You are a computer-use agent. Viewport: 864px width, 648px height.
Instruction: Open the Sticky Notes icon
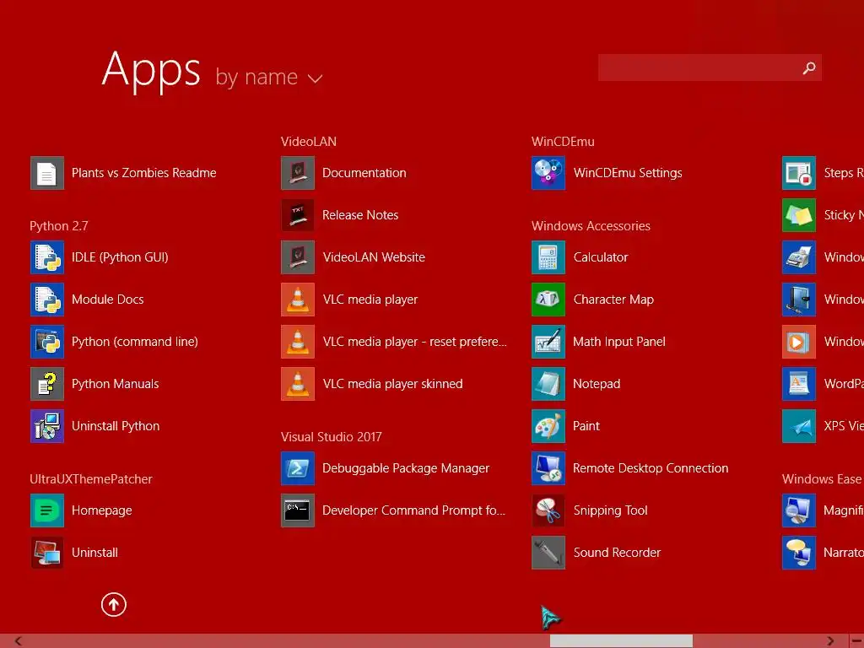[x=799, y=215]
